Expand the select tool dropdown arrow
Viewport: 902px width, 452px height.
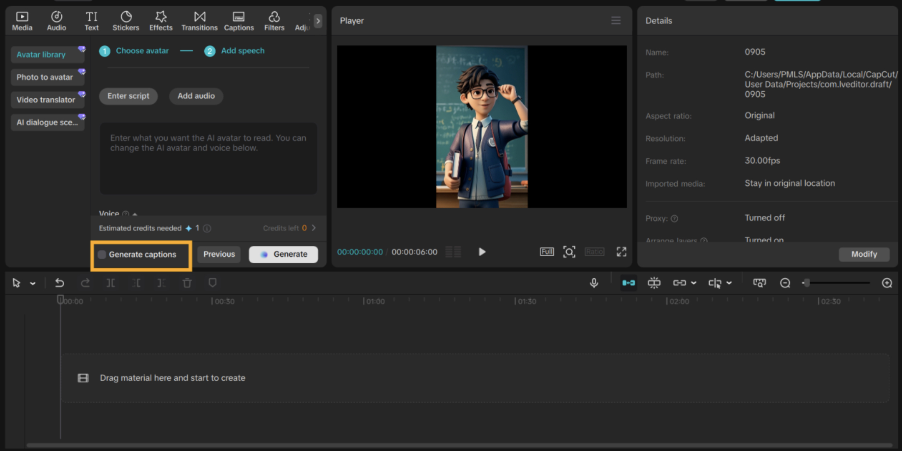(33, 283)
